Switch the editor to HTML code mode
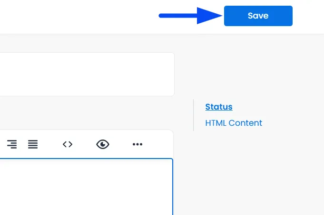324x215 pixels. click(x=68, y=144)
